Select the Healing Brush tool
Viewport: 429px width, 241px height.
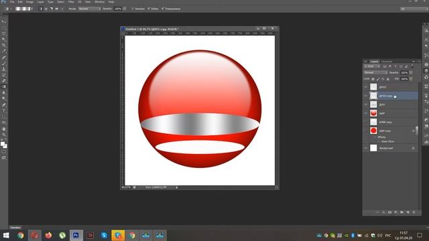click(3, 58)
